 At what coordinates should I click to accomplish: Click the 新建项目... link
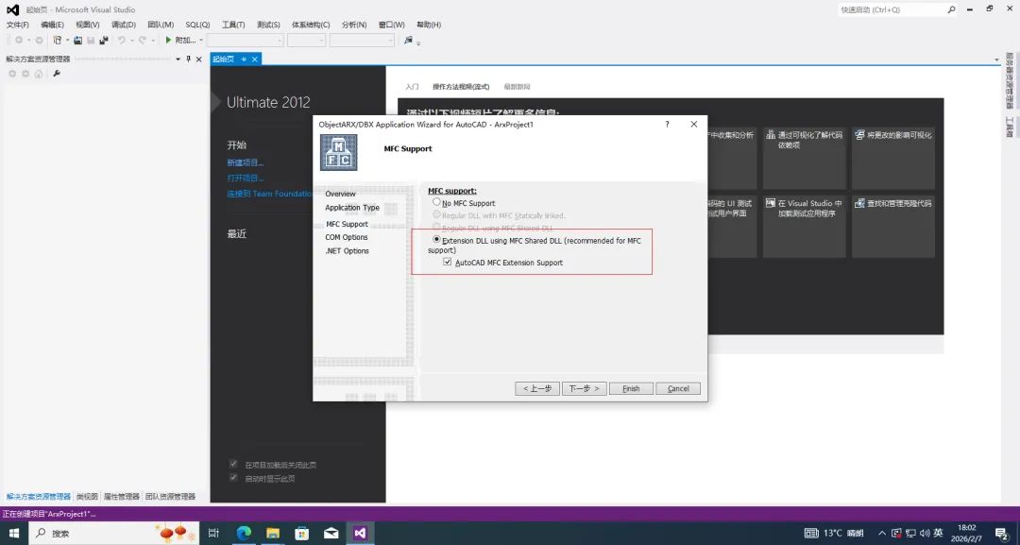246,162
